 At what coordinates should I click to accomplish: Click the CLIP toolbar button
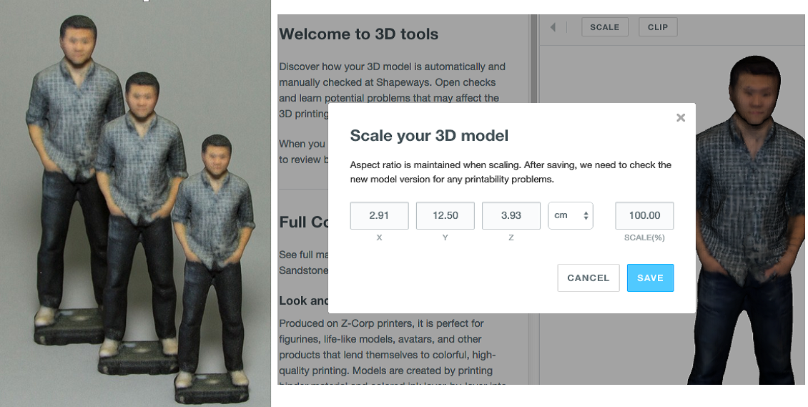coord(658,27)
